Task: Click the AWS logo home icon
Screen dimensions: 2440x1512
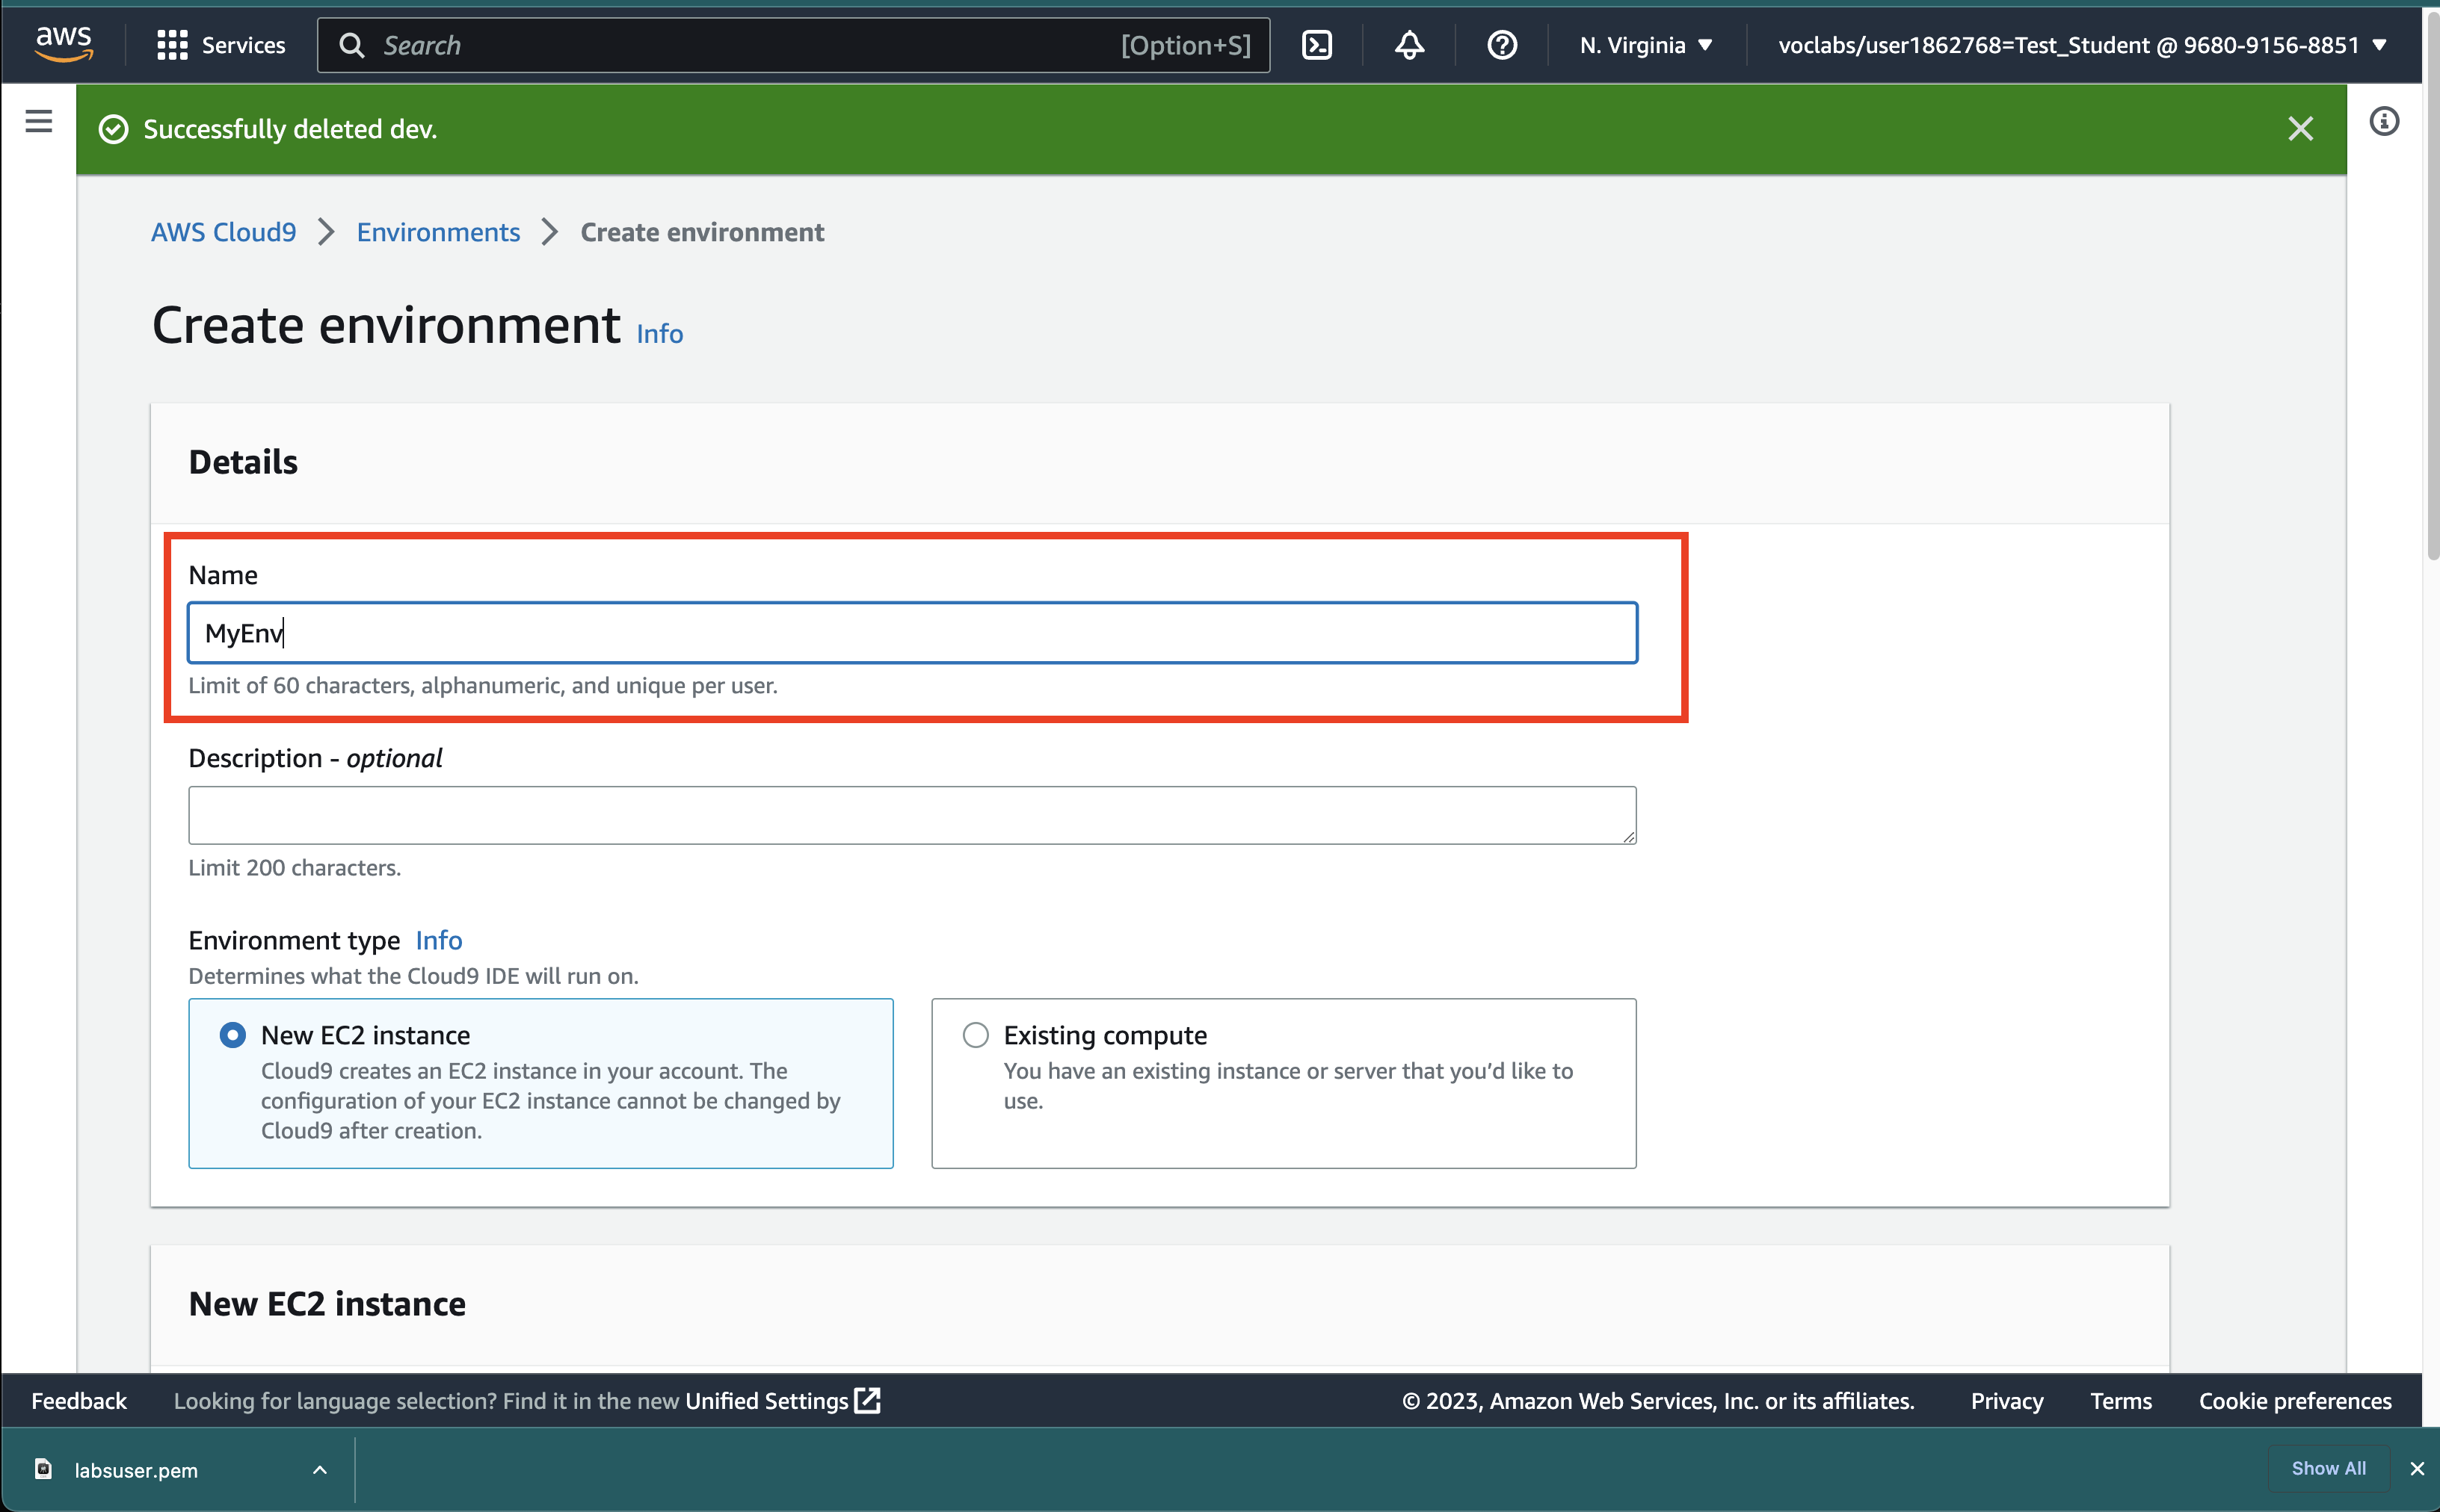Action: point(63,43)
